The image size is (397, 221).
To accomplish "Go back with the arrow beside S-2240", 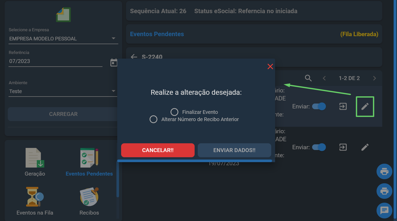I will click(134, 57).
